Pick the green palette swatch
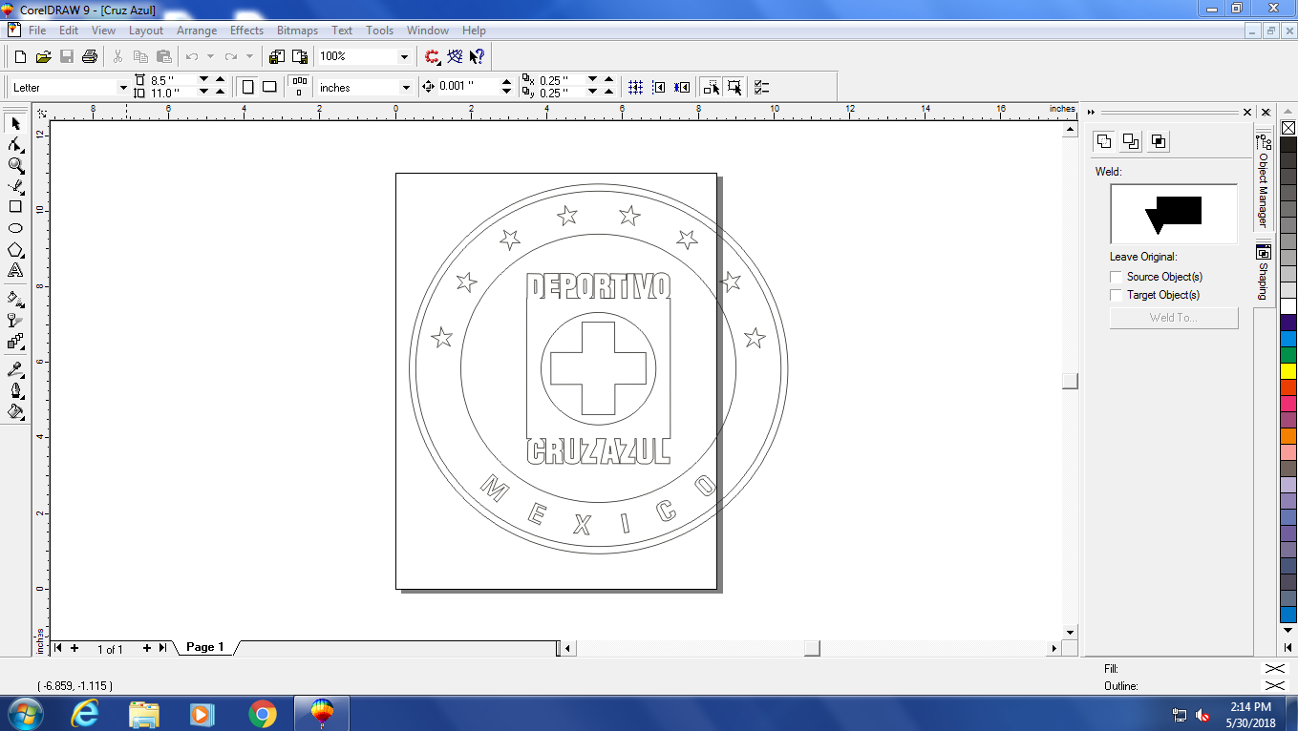 pos(1288,354)
